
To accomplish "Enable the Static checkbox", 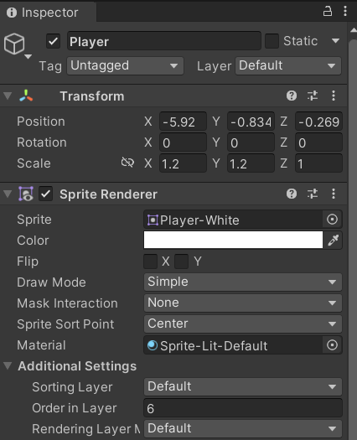I will click(272, 41).
